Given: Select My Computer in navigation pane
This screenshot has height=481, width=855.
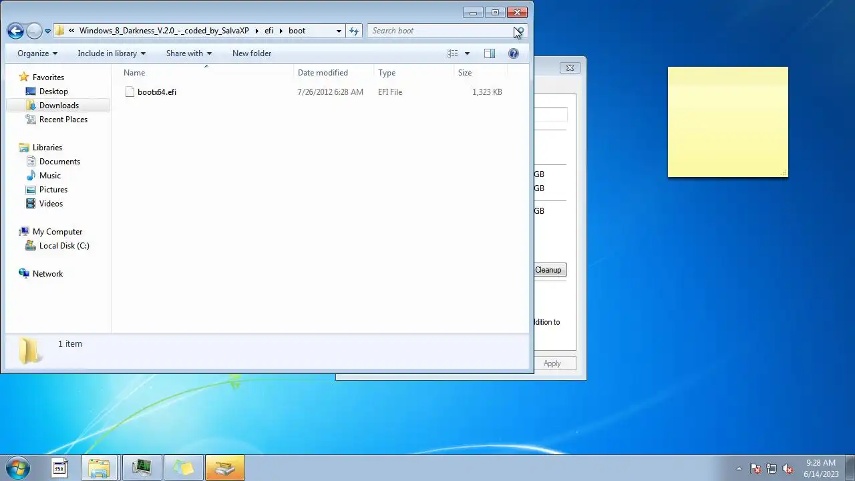Looking at the screenshot, I should coord(57,232).
